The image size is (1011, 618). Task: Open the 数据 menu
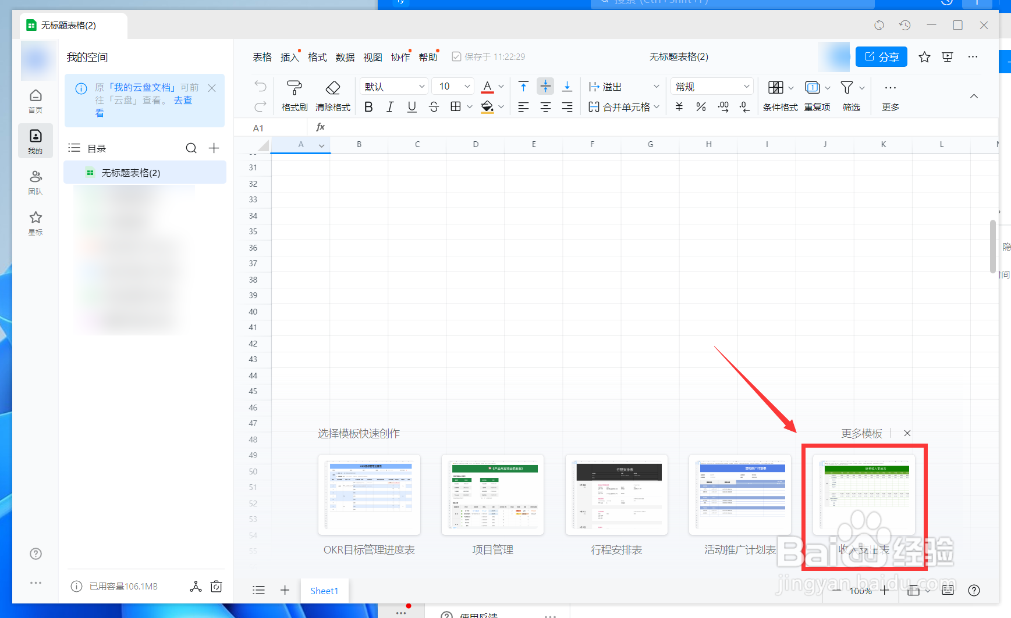point(345,57)
